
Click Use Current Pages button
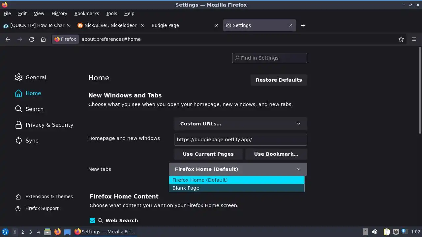[x=208, y=154]
